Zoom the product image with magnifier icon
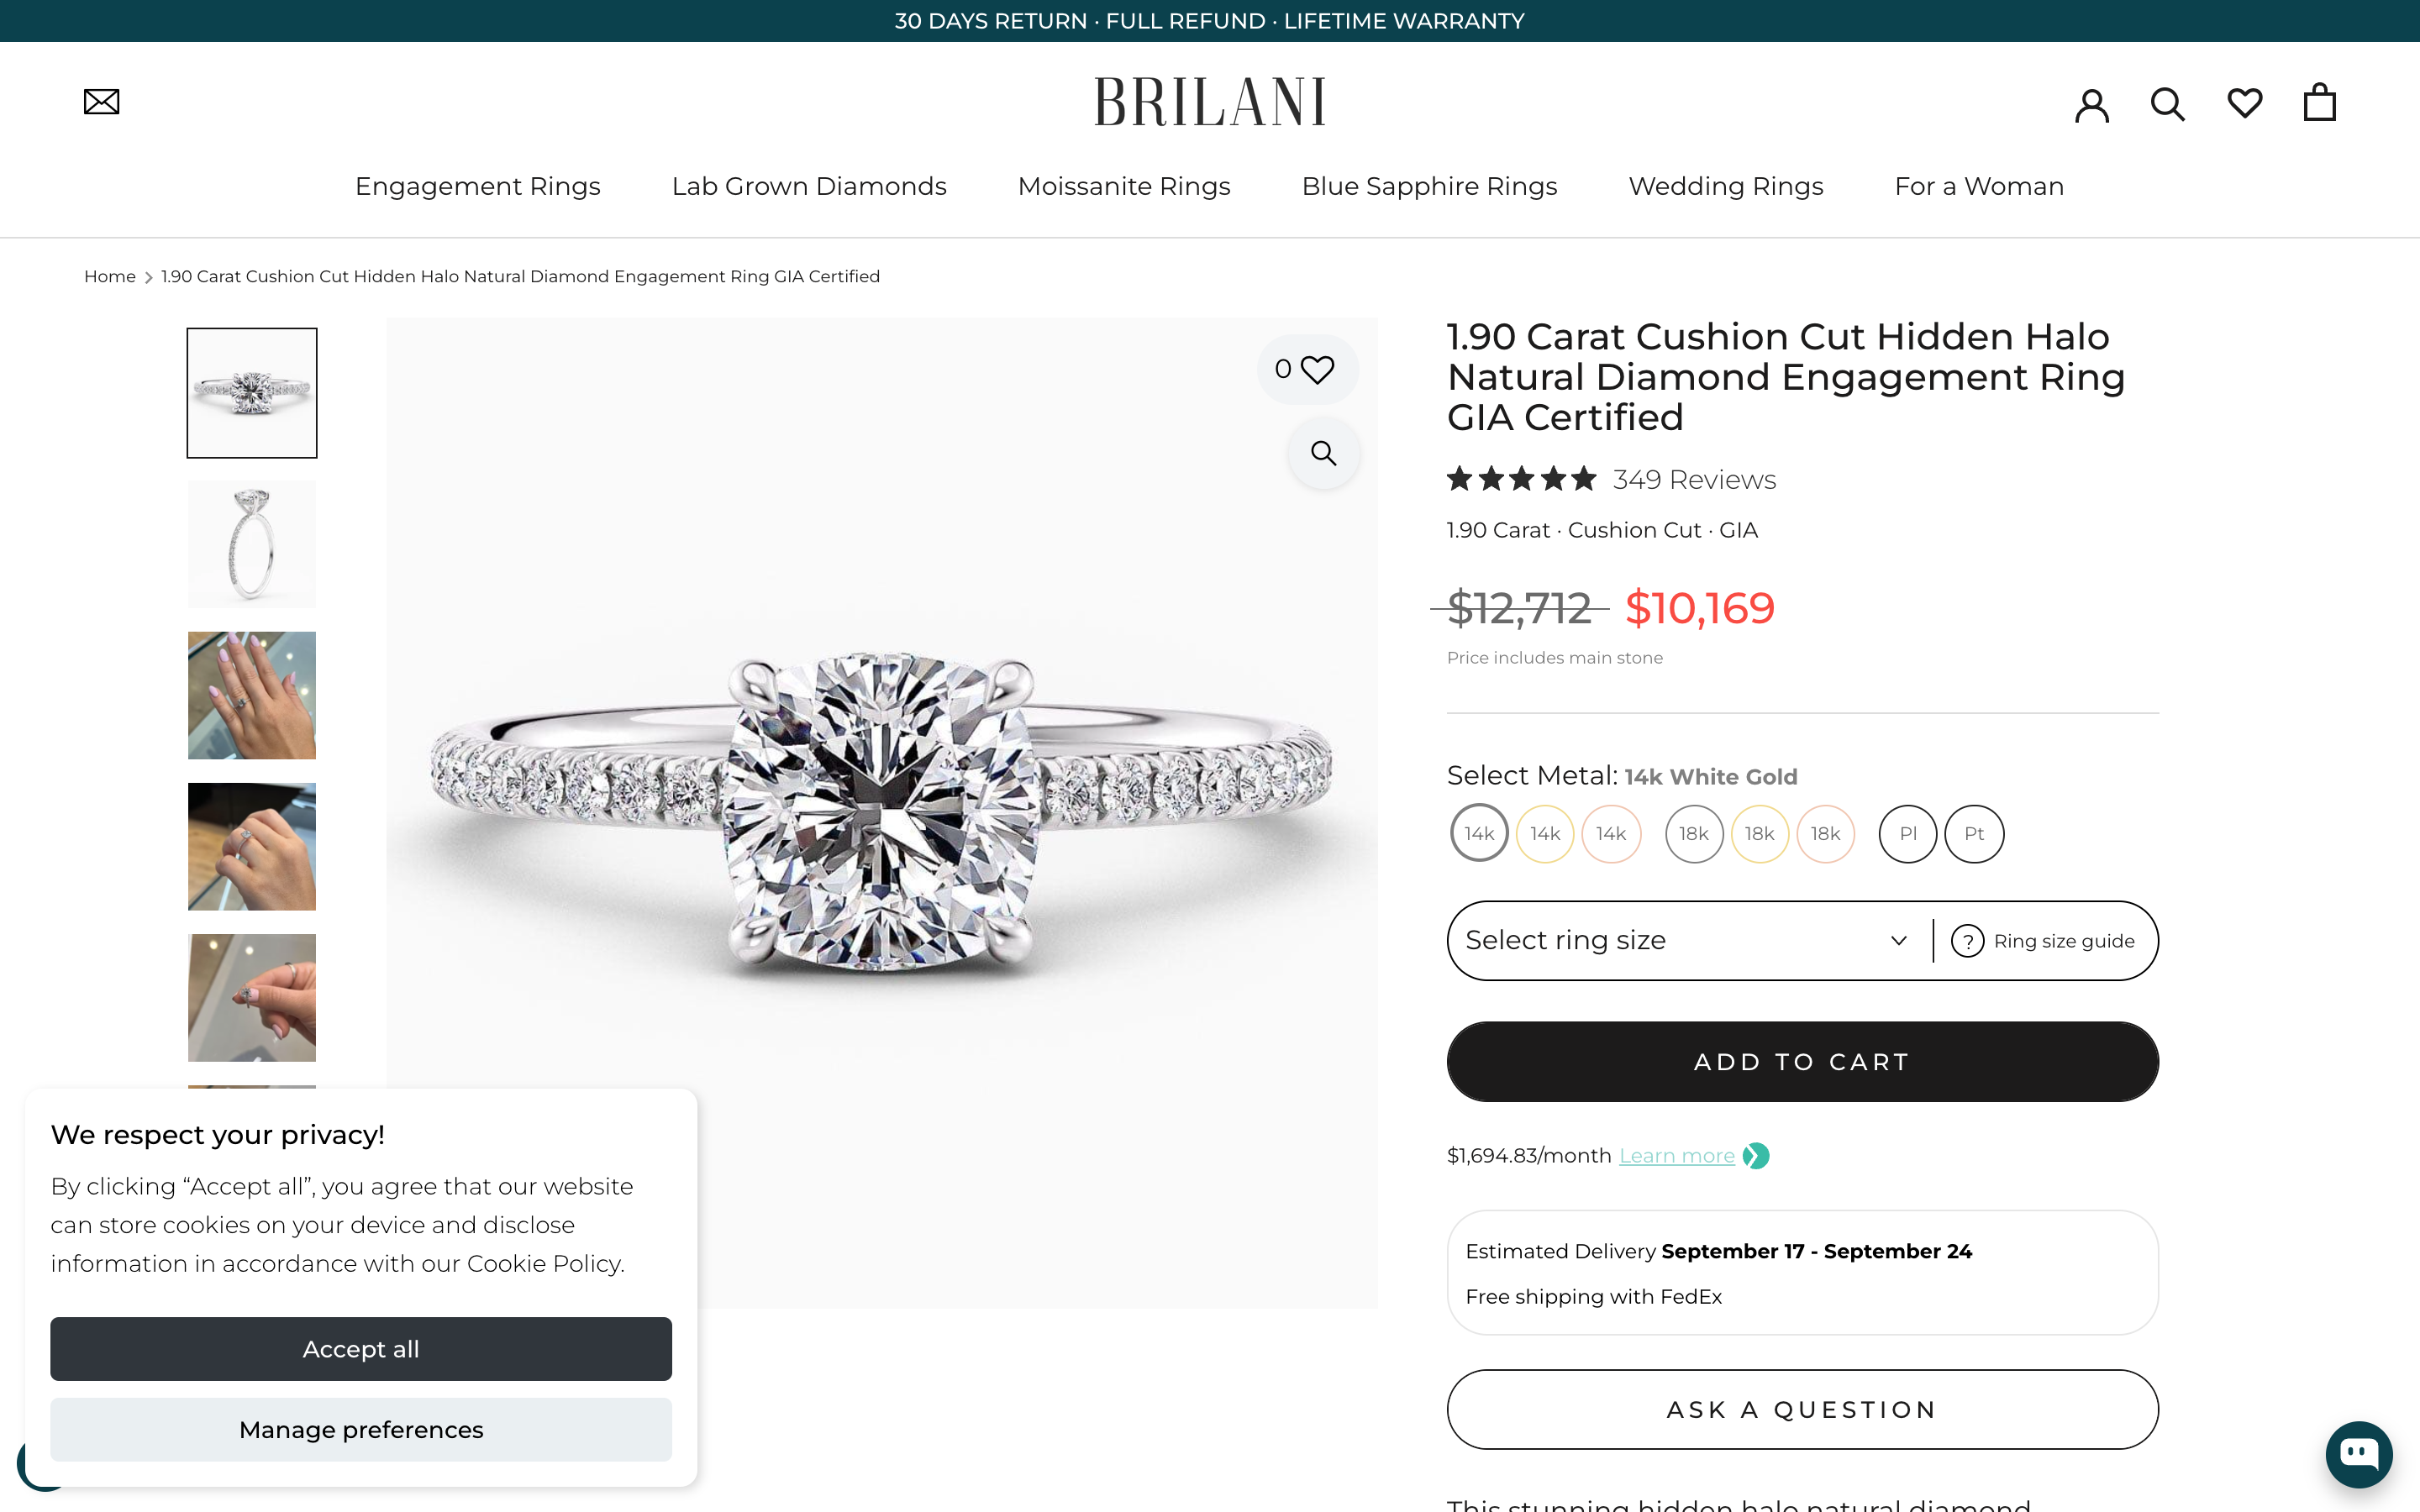This screenshot has height=1512, width=2420. click(1323, 453)
